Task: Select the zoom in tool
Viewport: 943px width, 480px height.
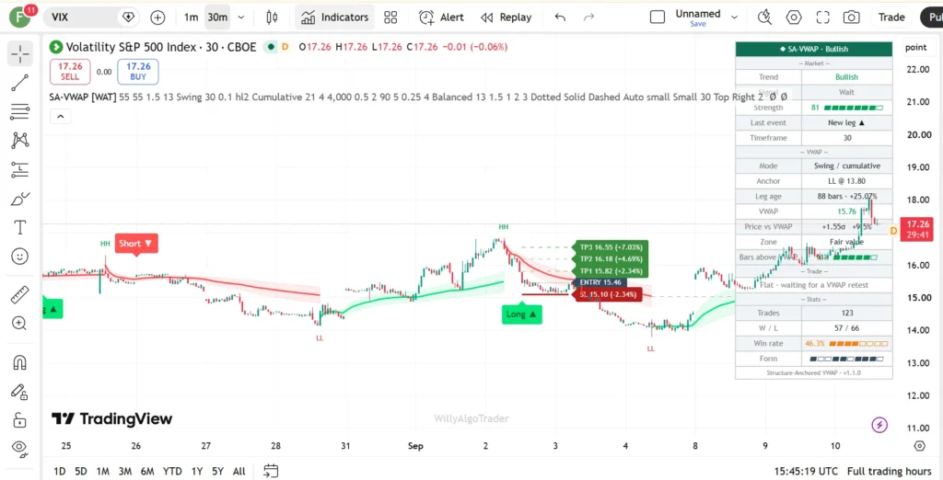Action: (20, 323)
